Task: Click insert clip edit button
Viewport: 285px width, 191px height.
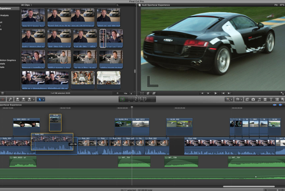Action: [x=24, y=99]
